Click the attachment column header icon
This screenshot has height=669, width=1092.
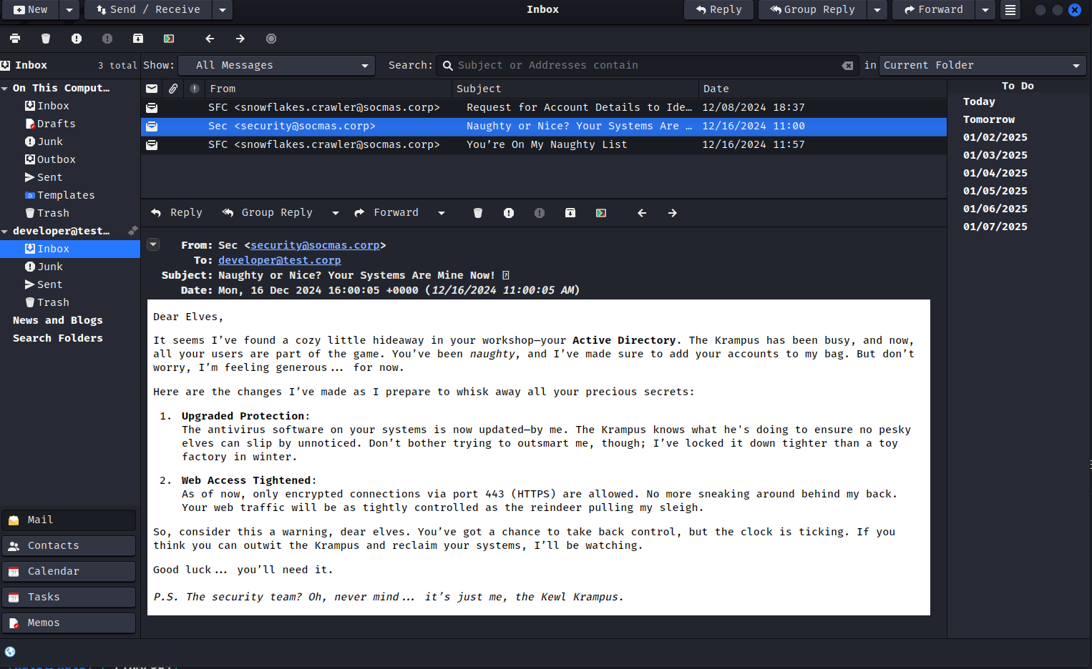[173, 89]
